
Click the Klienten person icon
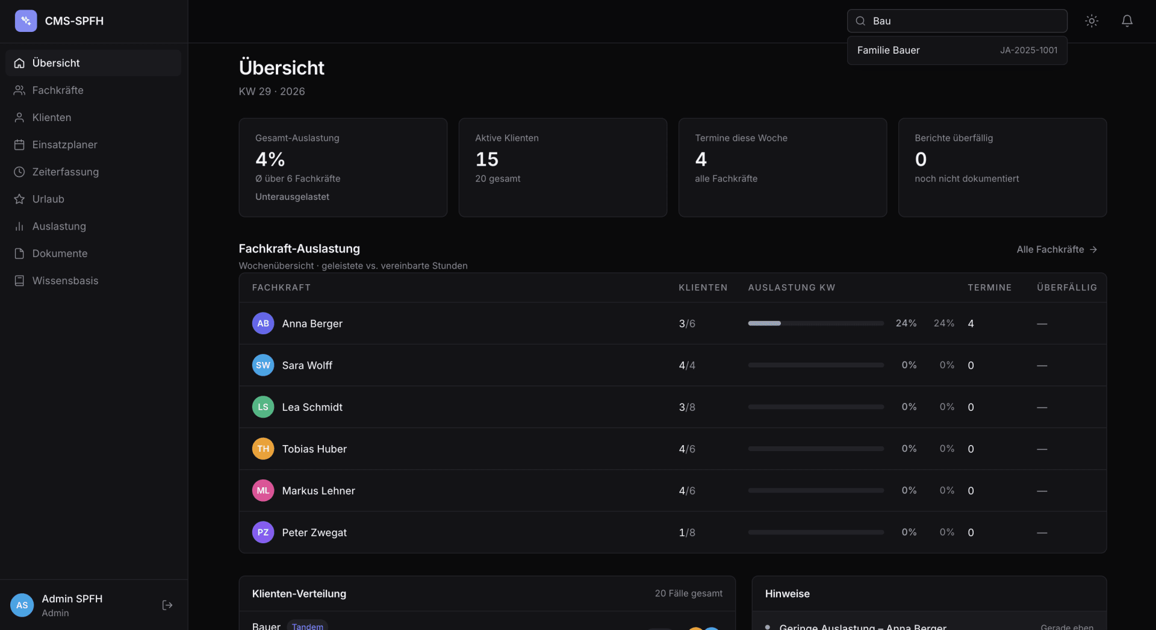[x=19, y=117]
